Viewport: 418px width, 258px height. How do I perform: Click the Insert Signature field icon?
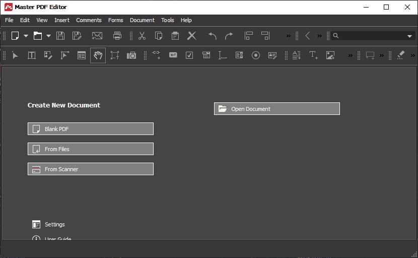(272, 55)
